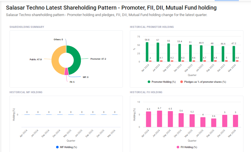Click the 'Public: 47.8' donut label
The width and height of the screenshot is (251, 152).
(35, 59)
